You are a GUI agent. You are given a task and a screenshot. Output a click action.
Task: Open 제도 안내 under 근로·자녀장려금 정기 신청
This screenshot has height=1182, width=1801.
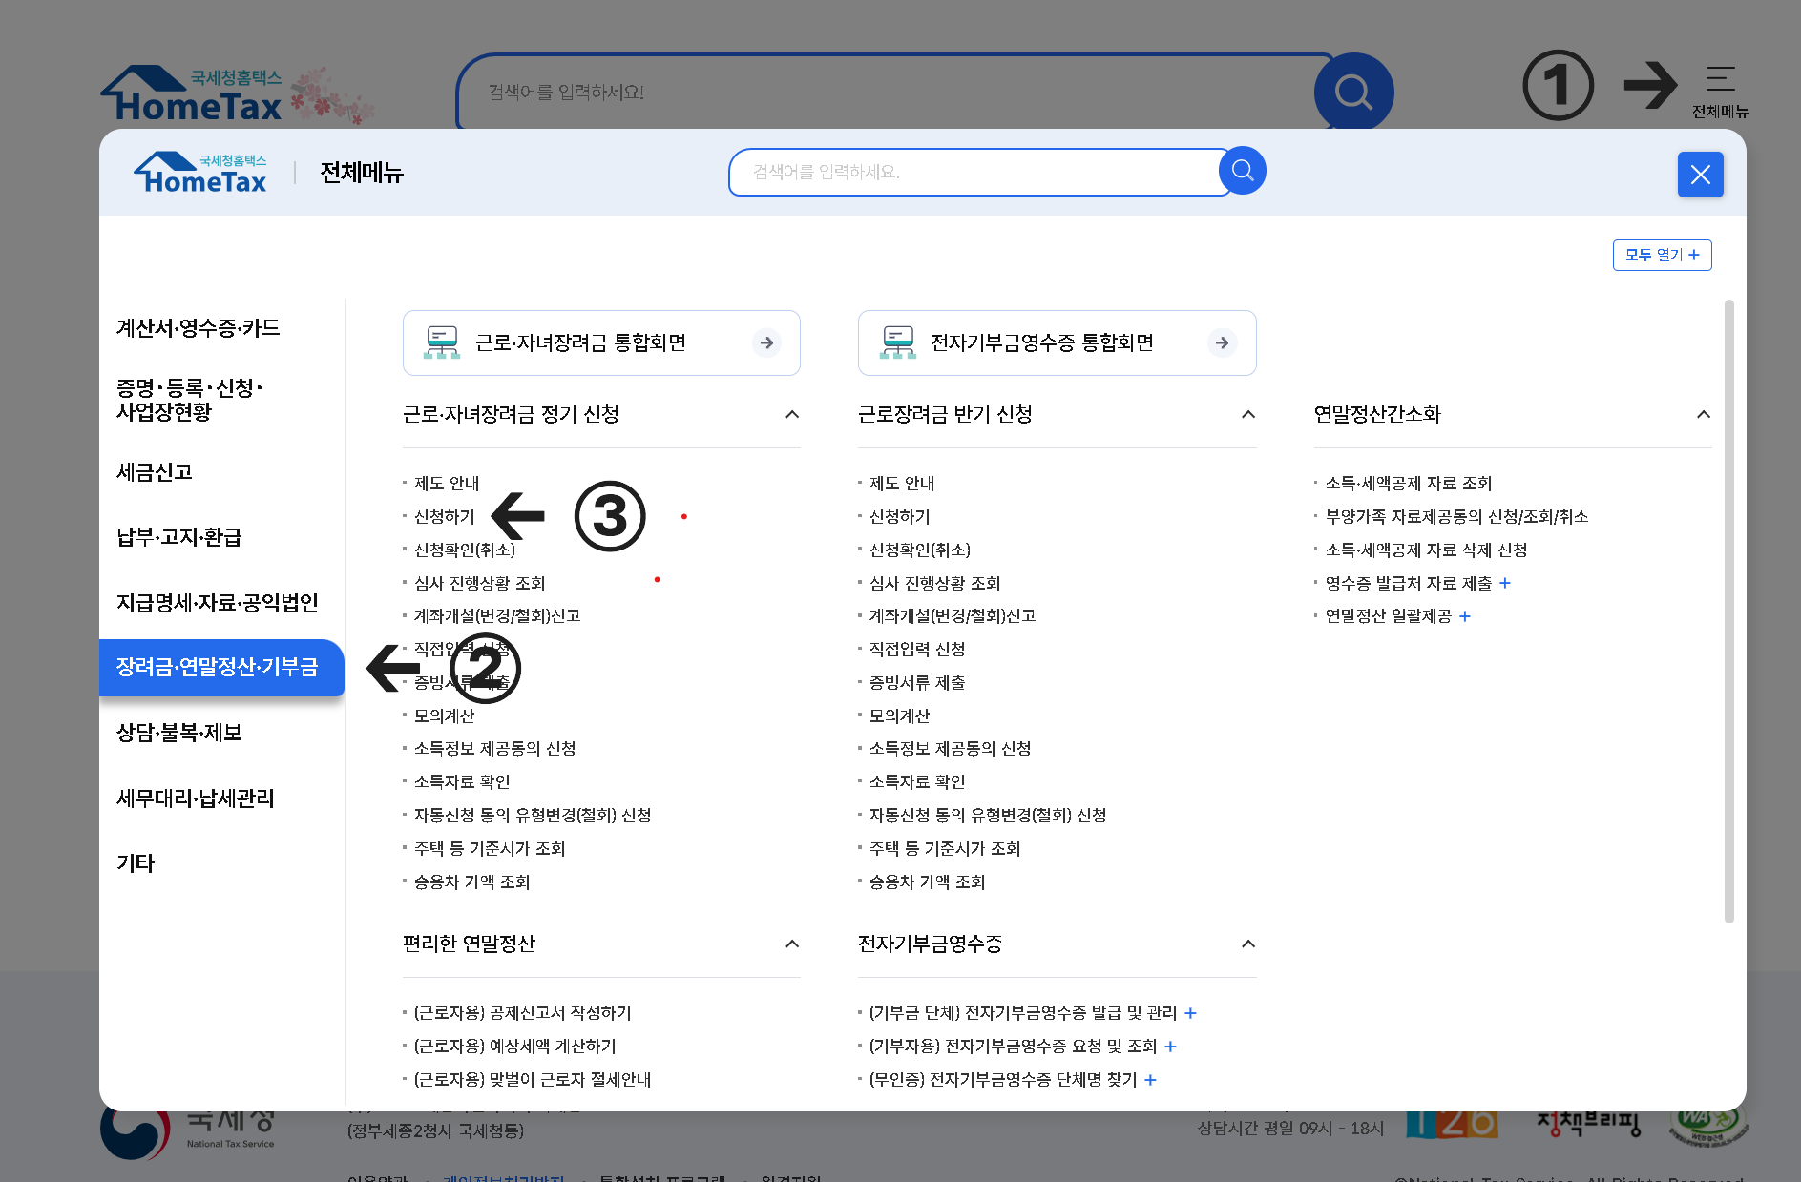coord(447,483)
